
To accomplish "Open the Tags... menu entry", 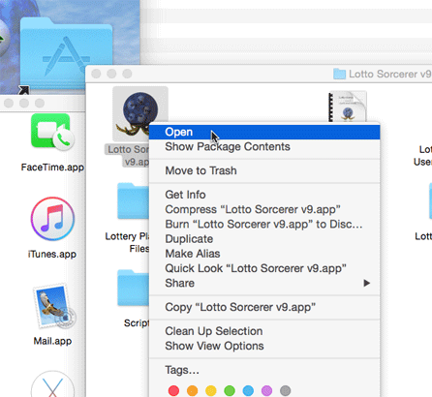I will (x=264, y=370).
